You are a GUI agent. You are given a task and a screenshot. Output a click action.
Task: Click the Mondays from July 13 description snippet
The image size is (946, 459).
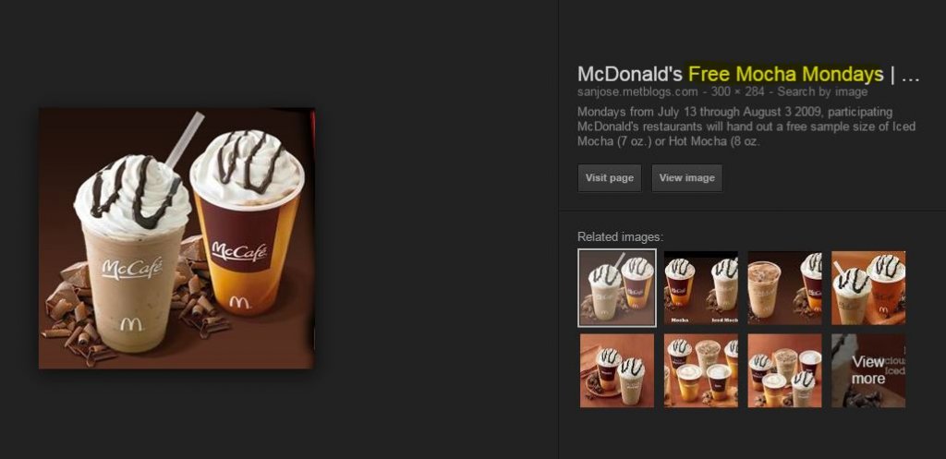point(746,127)
